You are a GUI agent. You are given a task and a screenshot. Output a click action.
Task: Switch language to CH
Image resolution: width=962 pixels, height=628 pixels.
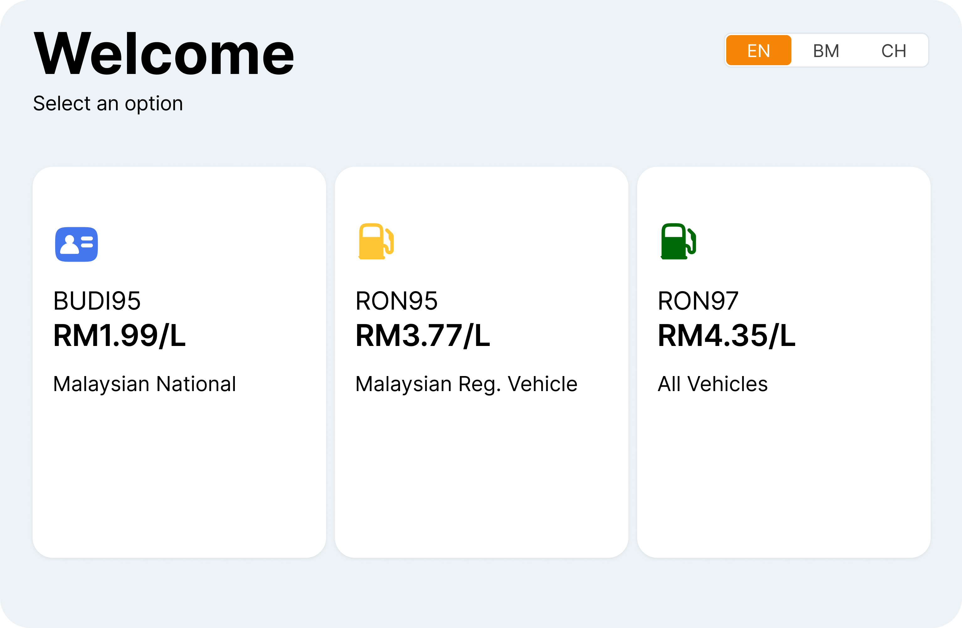click(x=893, y=50)
